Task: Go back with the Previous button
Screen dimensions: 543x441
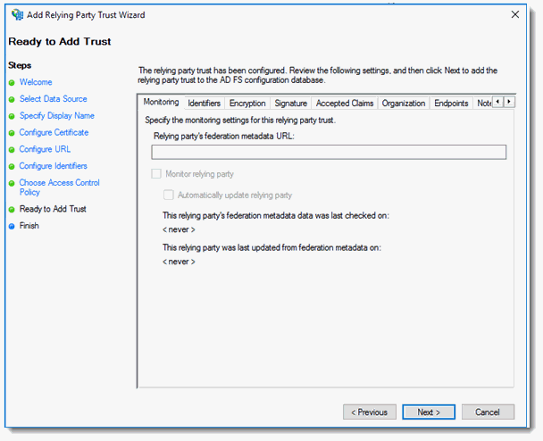Action: pyautogui.click(x=369, y=412)
